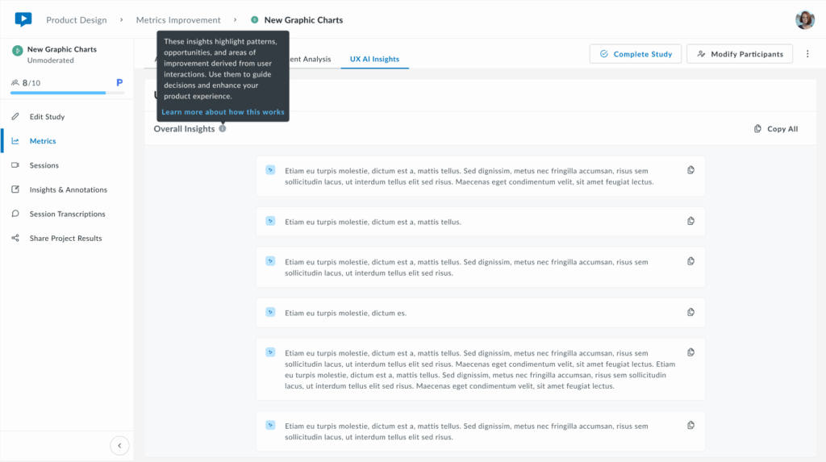The height and width of the screenshot is (462, 826).
Task: Click the Complete Study button
Action: click(636, 54)
